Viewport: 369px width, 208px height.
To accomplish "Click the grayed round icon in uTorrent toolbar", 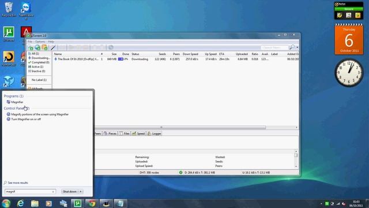I will coord(111,47).
